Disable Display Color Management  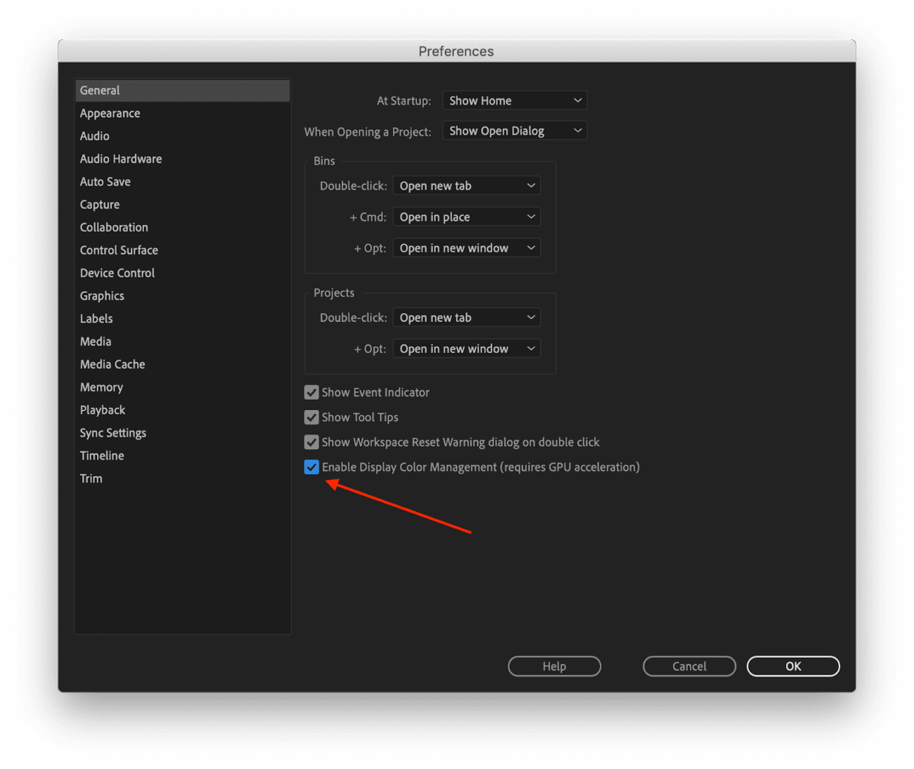click(x=311, y=467)
